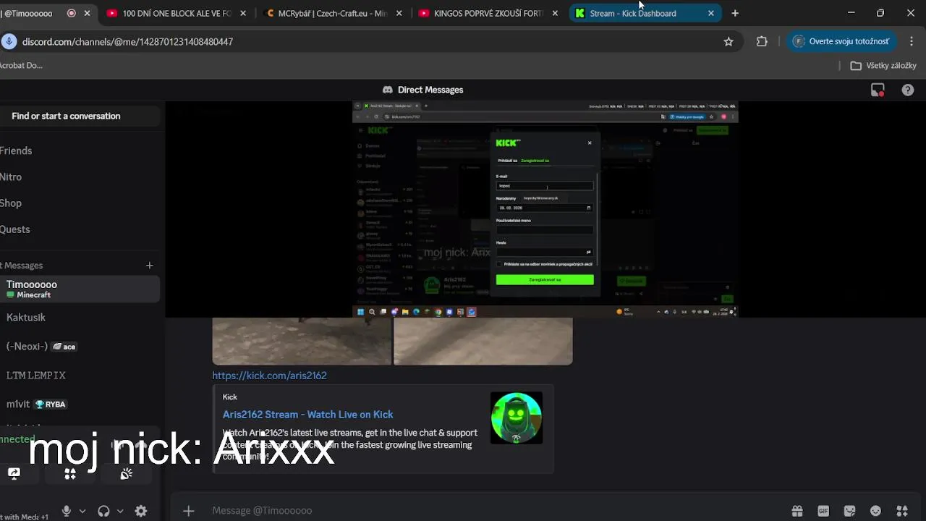
Task: Open the Acrobat Do... bookmark
Action: [x=21, y=65]
